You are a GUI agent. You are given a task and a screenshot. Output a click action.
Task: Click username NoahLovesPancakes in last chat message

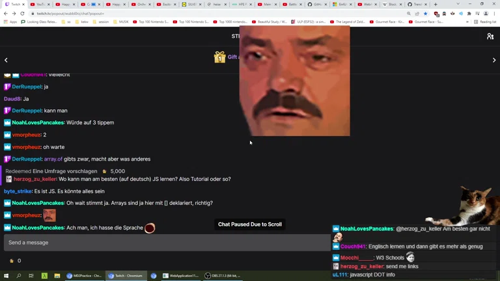(38, 228)
